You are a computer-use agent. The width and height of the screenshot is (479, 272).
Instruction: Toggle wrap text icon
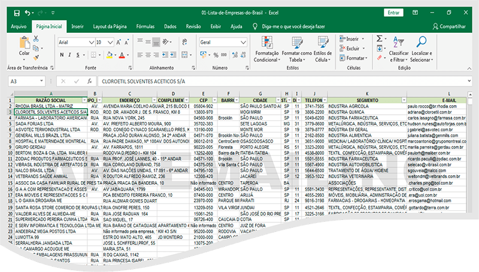click(x=184, y=42)
